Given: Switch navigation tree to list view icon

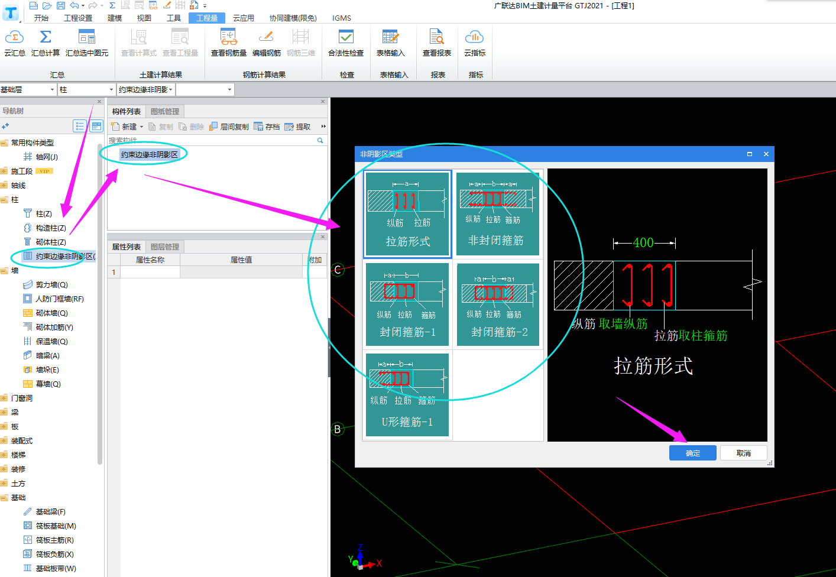Looking at the screenshot, I should (80, 126).
